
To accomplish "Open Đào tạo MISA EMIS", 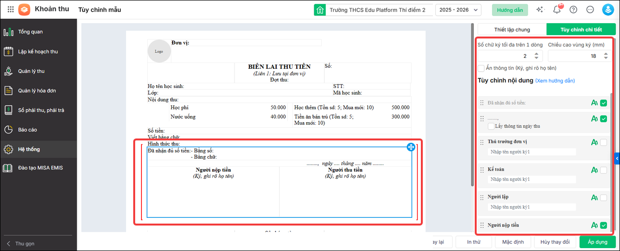I will pyautogui.click(x=38, y=168).
